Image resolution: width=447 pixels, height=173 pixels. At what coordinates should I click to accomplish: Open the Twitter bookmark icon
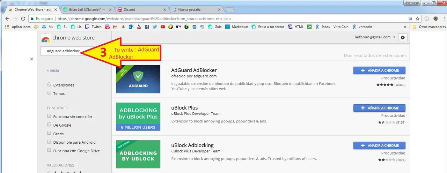tap(155, 27)
